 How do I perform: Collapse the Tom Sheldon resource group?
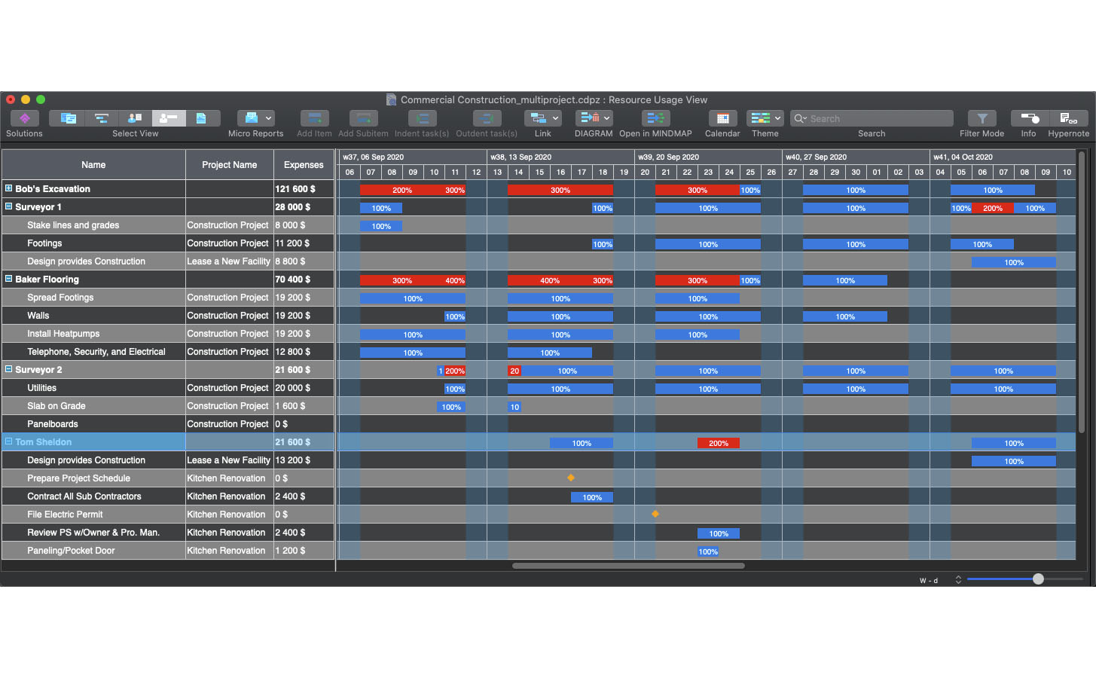(8, 441)
